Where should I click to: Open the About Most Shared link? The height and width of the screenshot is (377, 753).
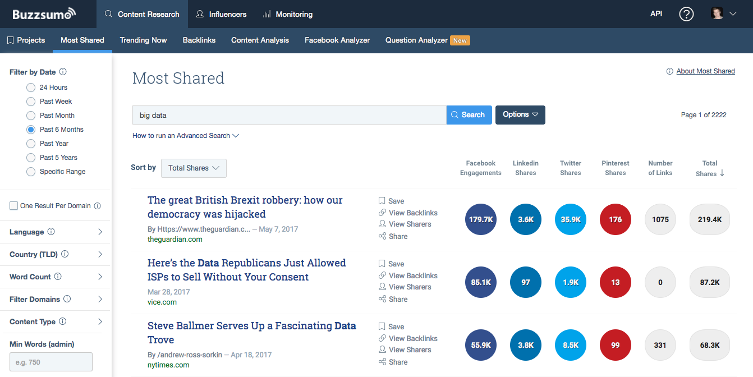pos(705,71)
